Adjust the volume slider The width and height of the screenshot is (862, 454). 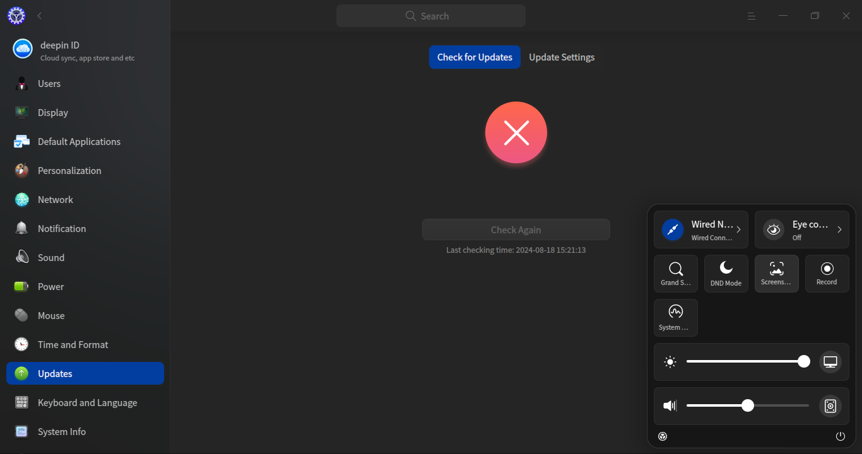pos(748,405)
